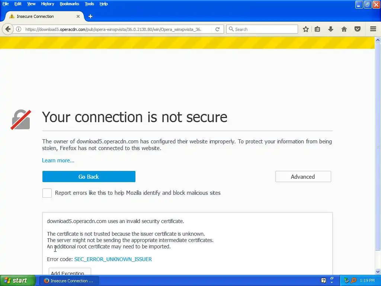381x286 pixels.
Task: Save to Pocket icon in the toolbar
Action: (358, 29)
